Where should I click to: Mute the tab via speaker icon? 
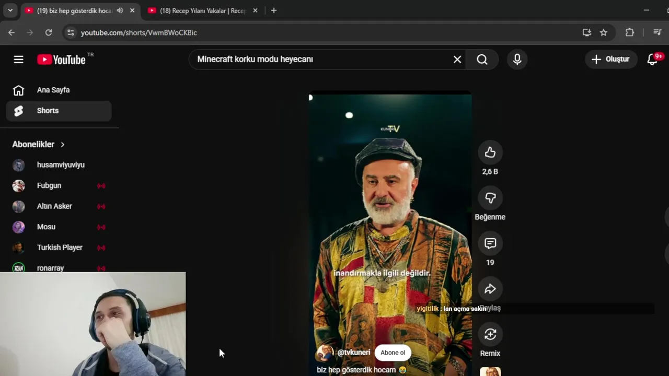tap(120, 10)
